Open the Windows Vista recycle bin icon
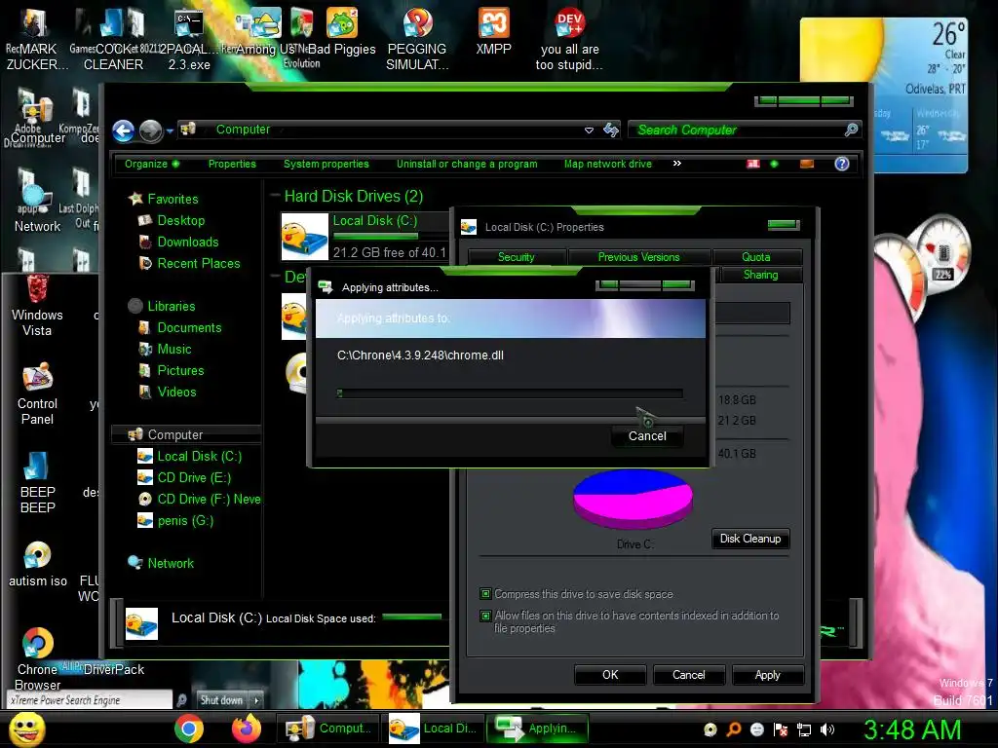 [37, 305]
